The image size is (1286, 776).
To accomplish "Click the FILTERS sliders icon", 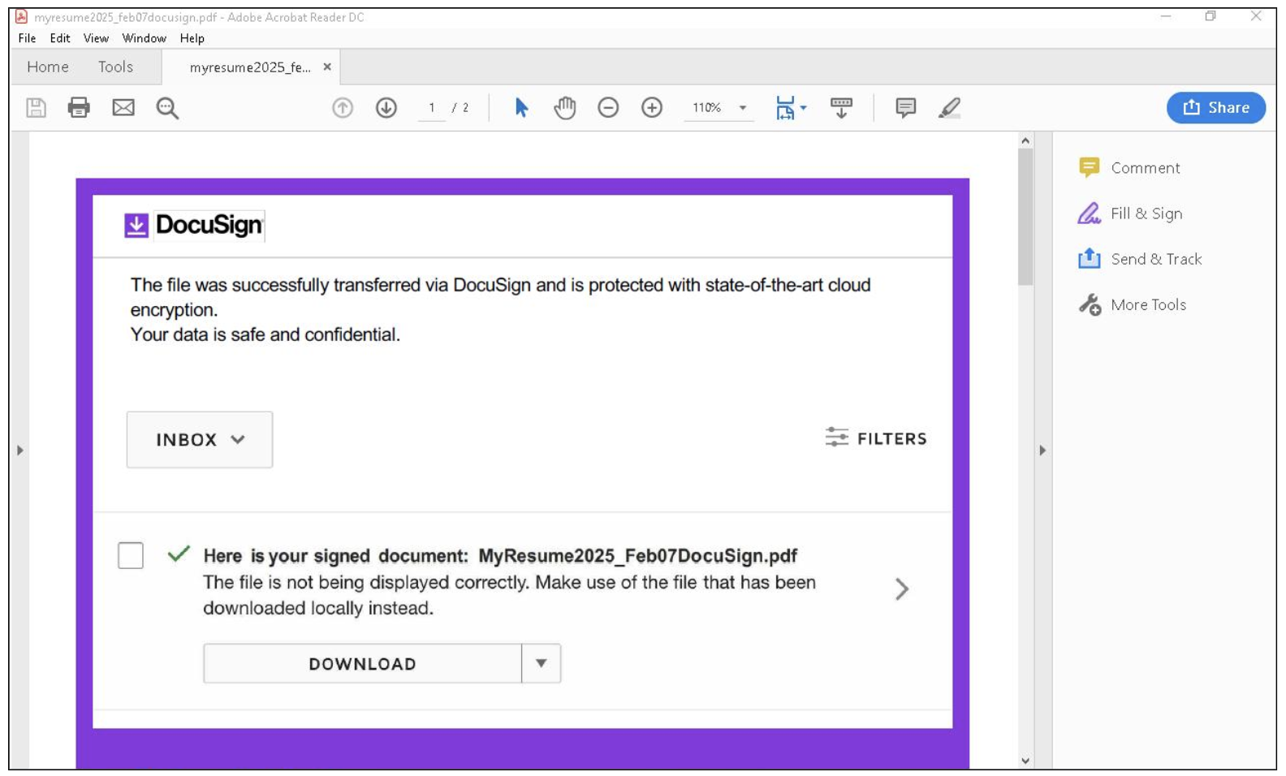I will click(837, 438).
